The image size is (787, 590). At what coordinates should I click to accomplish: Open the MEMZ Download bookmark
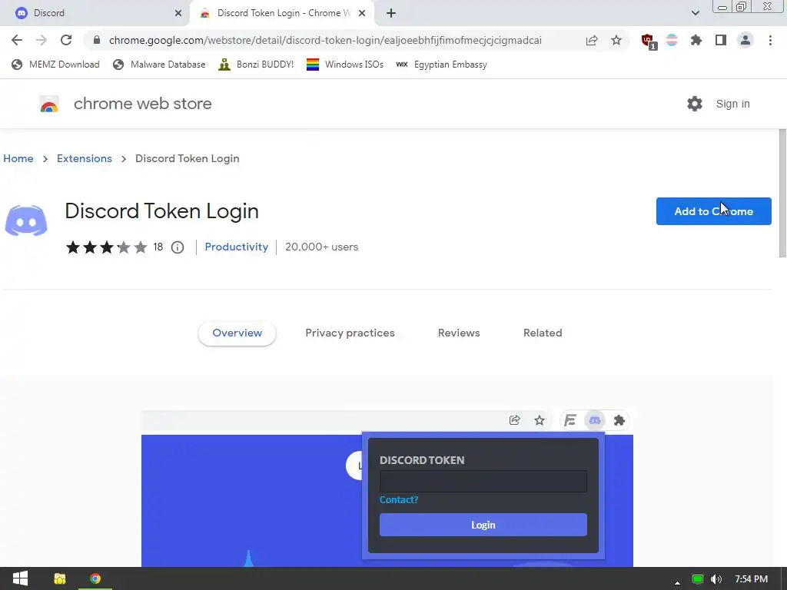[x=55, y=65]
